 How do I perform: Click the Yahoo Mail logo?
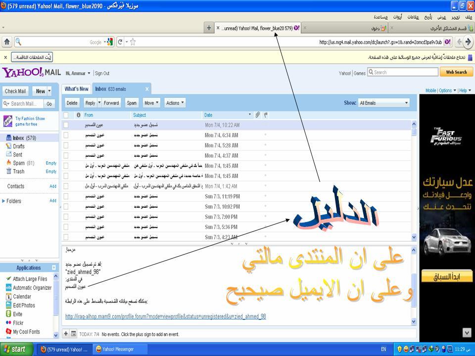(32, 73)
